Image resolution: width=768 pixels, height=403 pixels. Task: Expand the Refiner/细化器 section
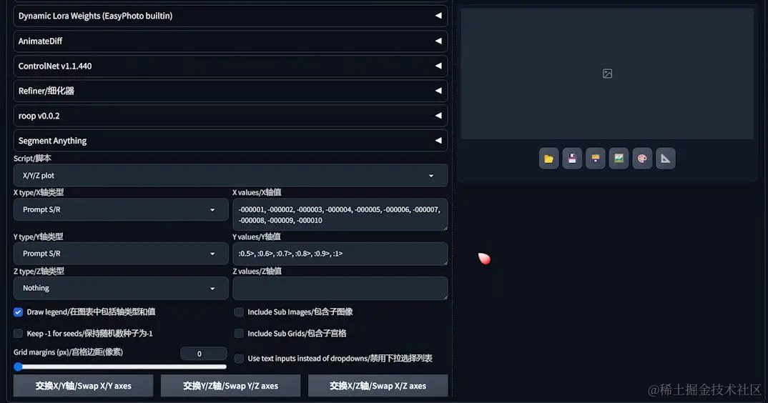(x=230, y=91)
